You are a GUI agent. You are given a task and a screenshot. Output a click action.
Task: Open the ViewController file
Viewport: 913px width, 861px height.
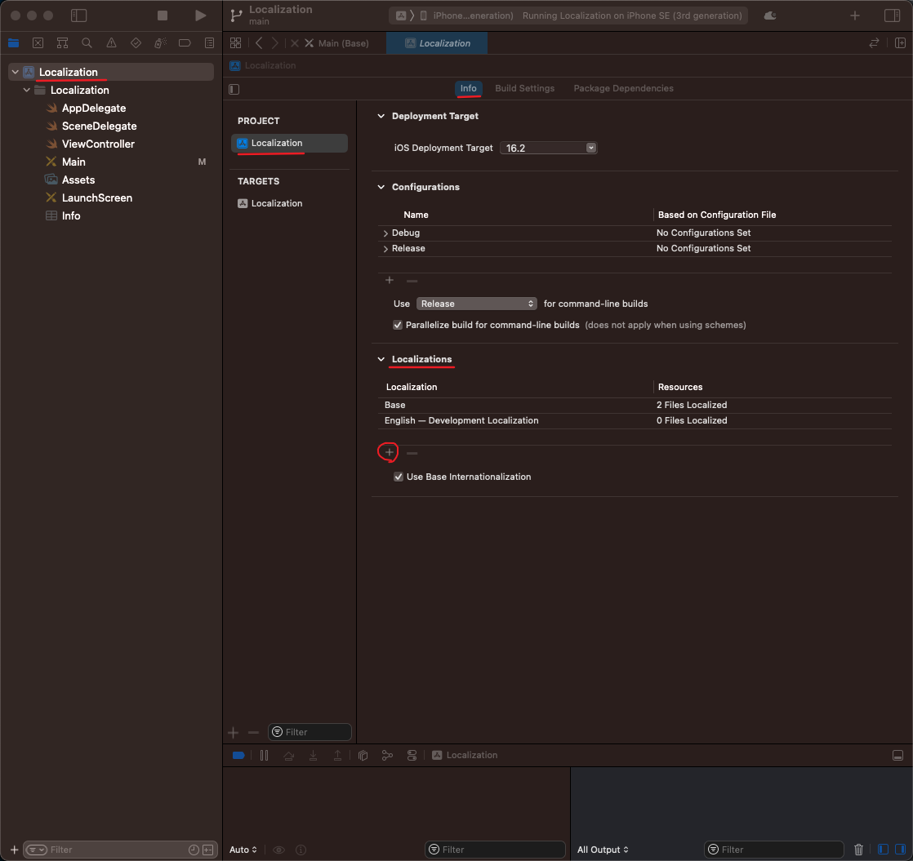tap(98, 144)
